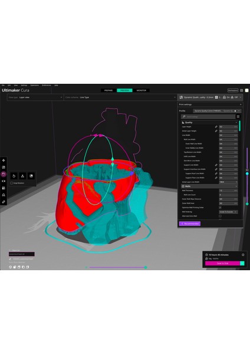Viewport: 250px width, 354px height.
Task: Click the account avatar icon at top-right
Action: 246,90
